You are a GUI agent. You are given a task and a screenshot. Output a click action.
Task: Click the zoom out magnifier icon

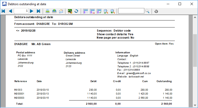pos(106,11)
